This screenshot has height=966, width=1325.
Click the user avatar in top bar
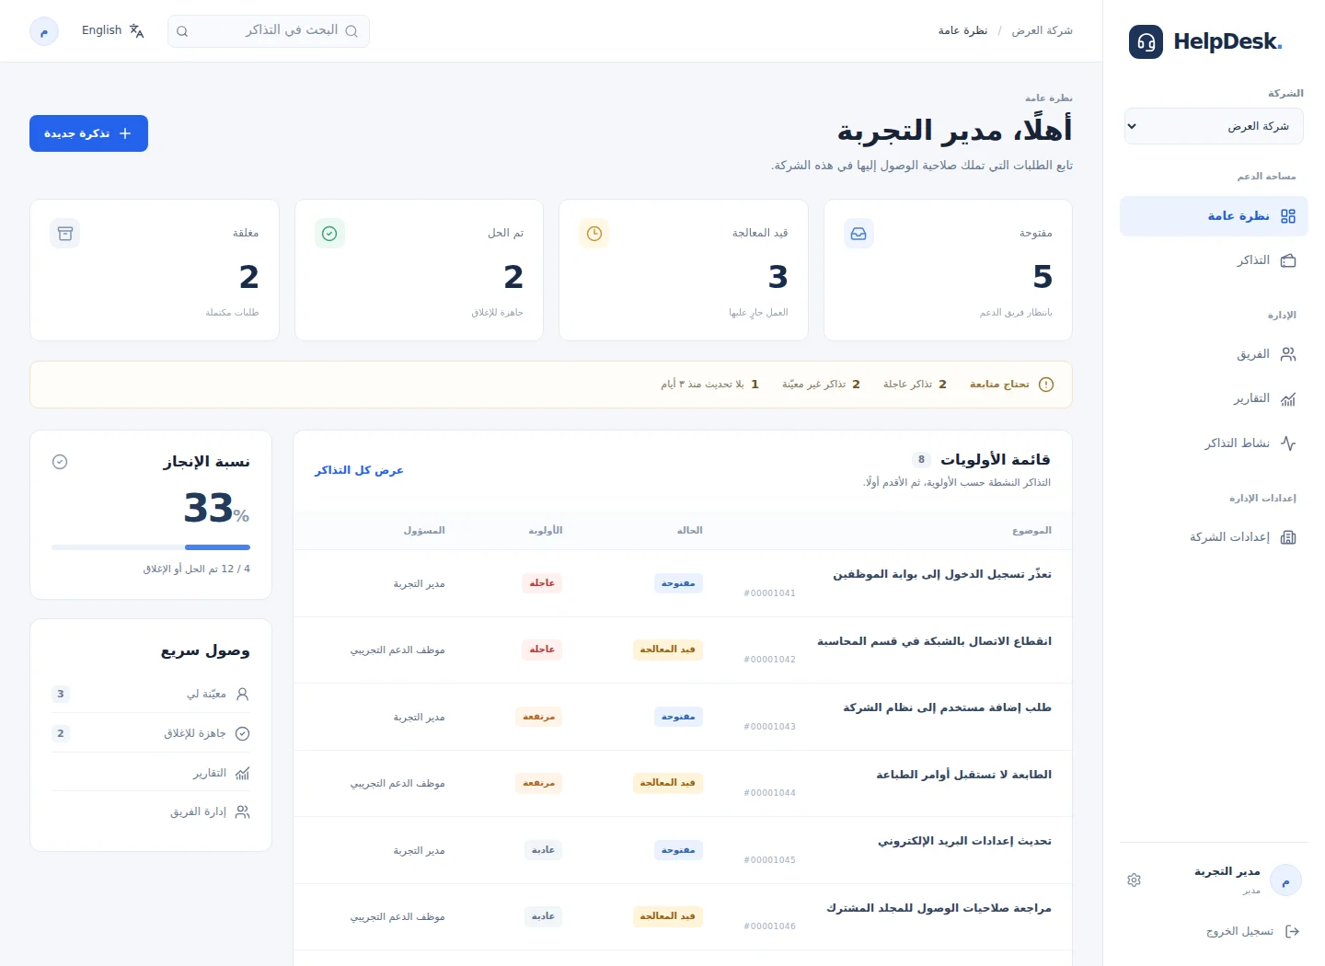[x=44, y=31]
